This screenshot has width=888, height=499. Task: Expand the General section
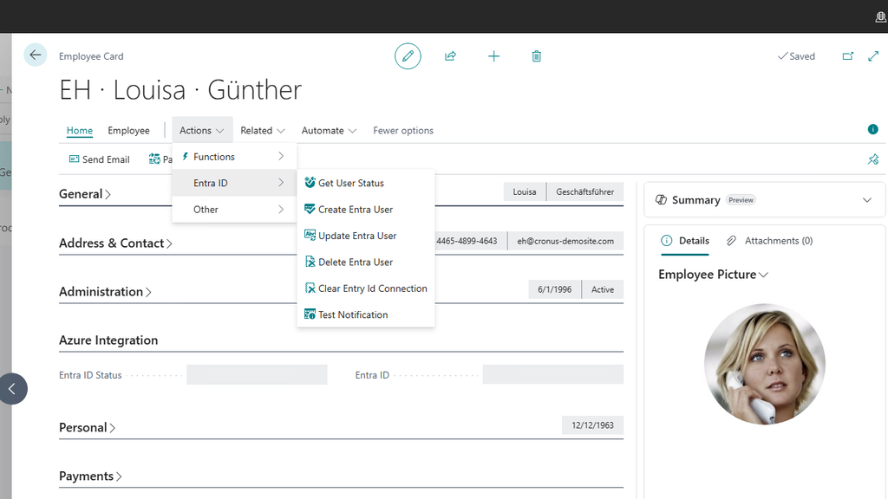pos(85,194)
